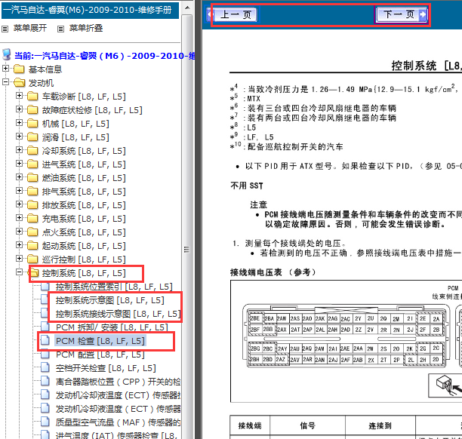Image resolution: width=462 pixels, height=439 pixels.
Task: Expand the 故障症状检修 [L8, LF, L5] node
Action: point(19,109)
